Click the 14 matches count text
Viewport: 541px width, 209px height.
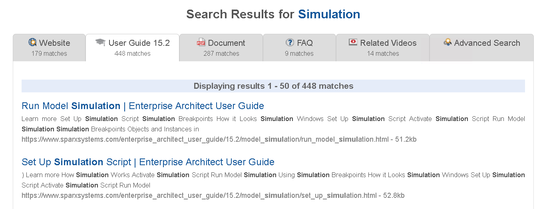pyautogui.click(x=383, y=53)
